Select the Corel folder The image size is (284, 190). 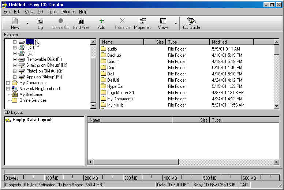(x=108, y=68)
